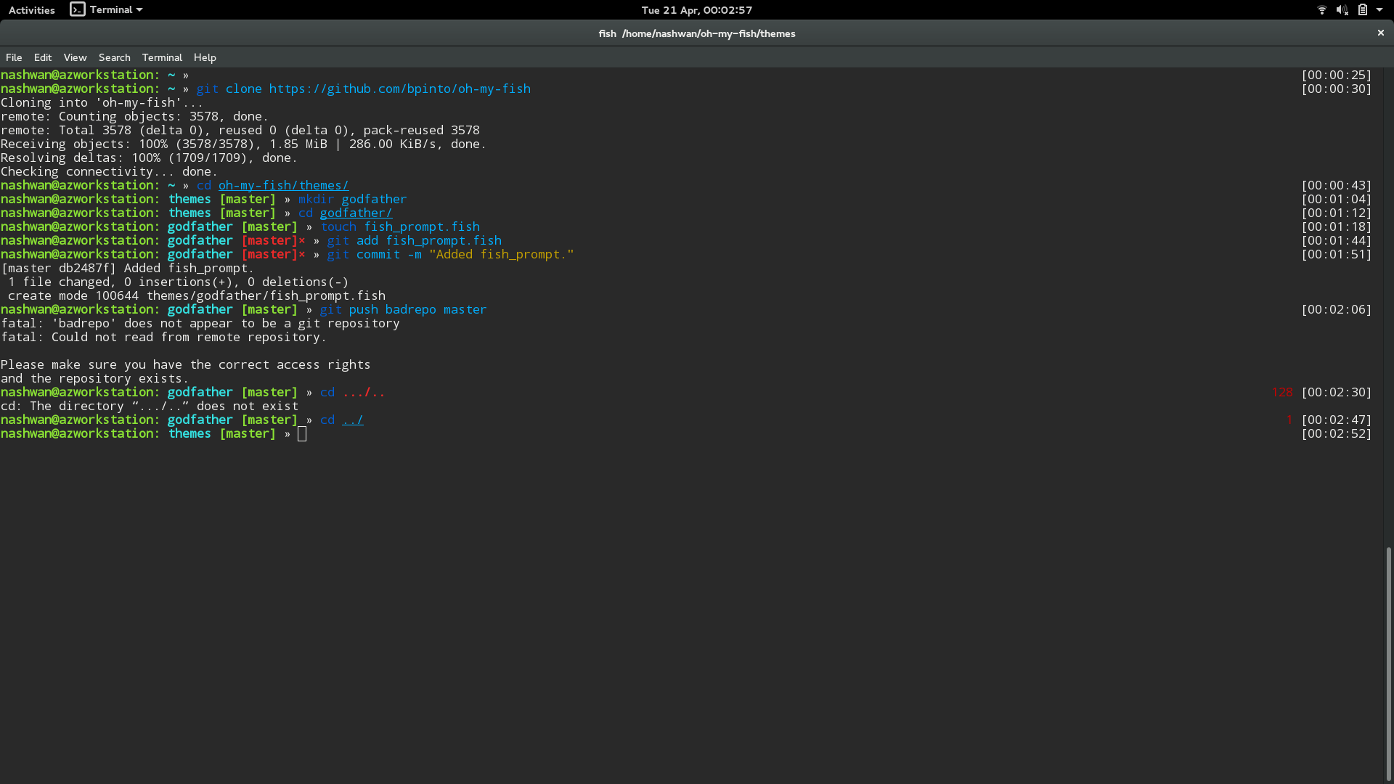Open the Edit menu

[x=43, y=57]
